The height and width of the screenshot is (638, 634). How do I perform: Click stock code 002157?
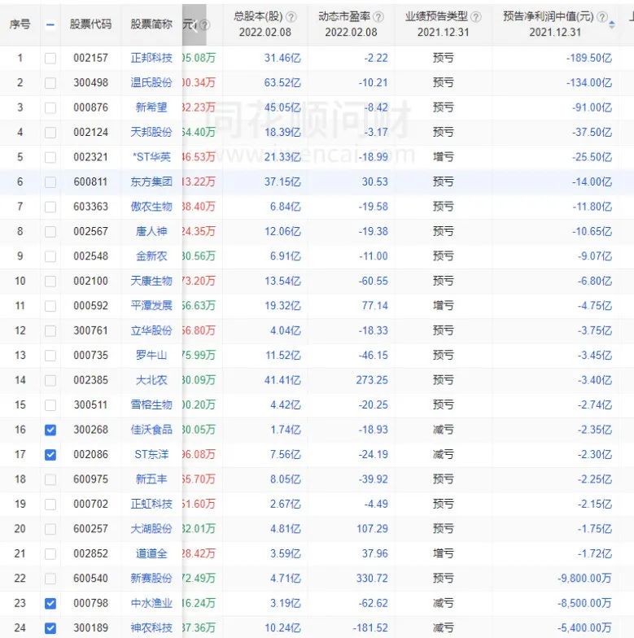tap(91, 59)
